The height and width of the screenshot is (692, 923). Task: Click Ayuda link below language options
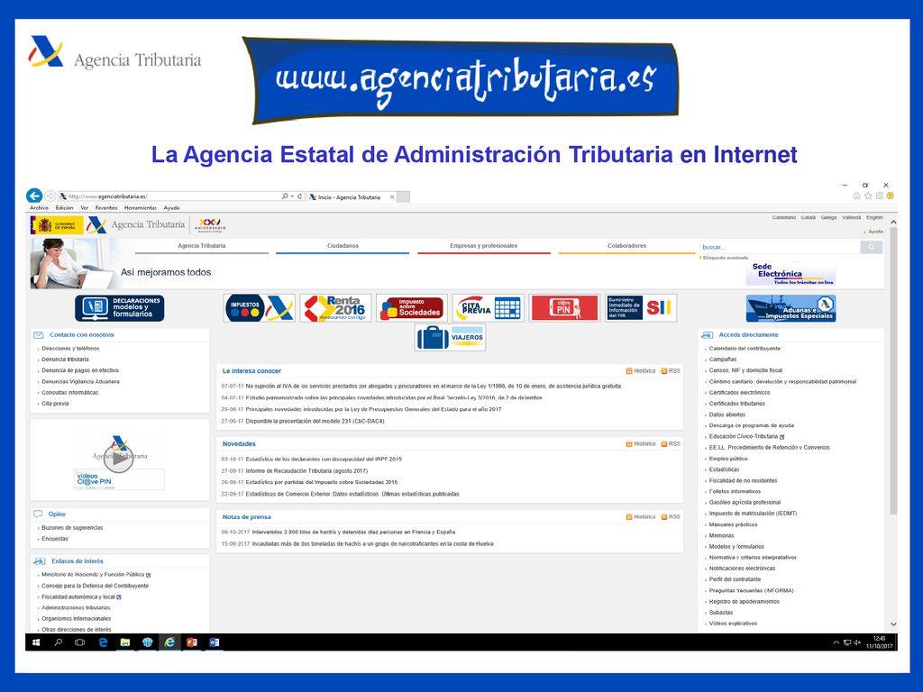point(875,232)
